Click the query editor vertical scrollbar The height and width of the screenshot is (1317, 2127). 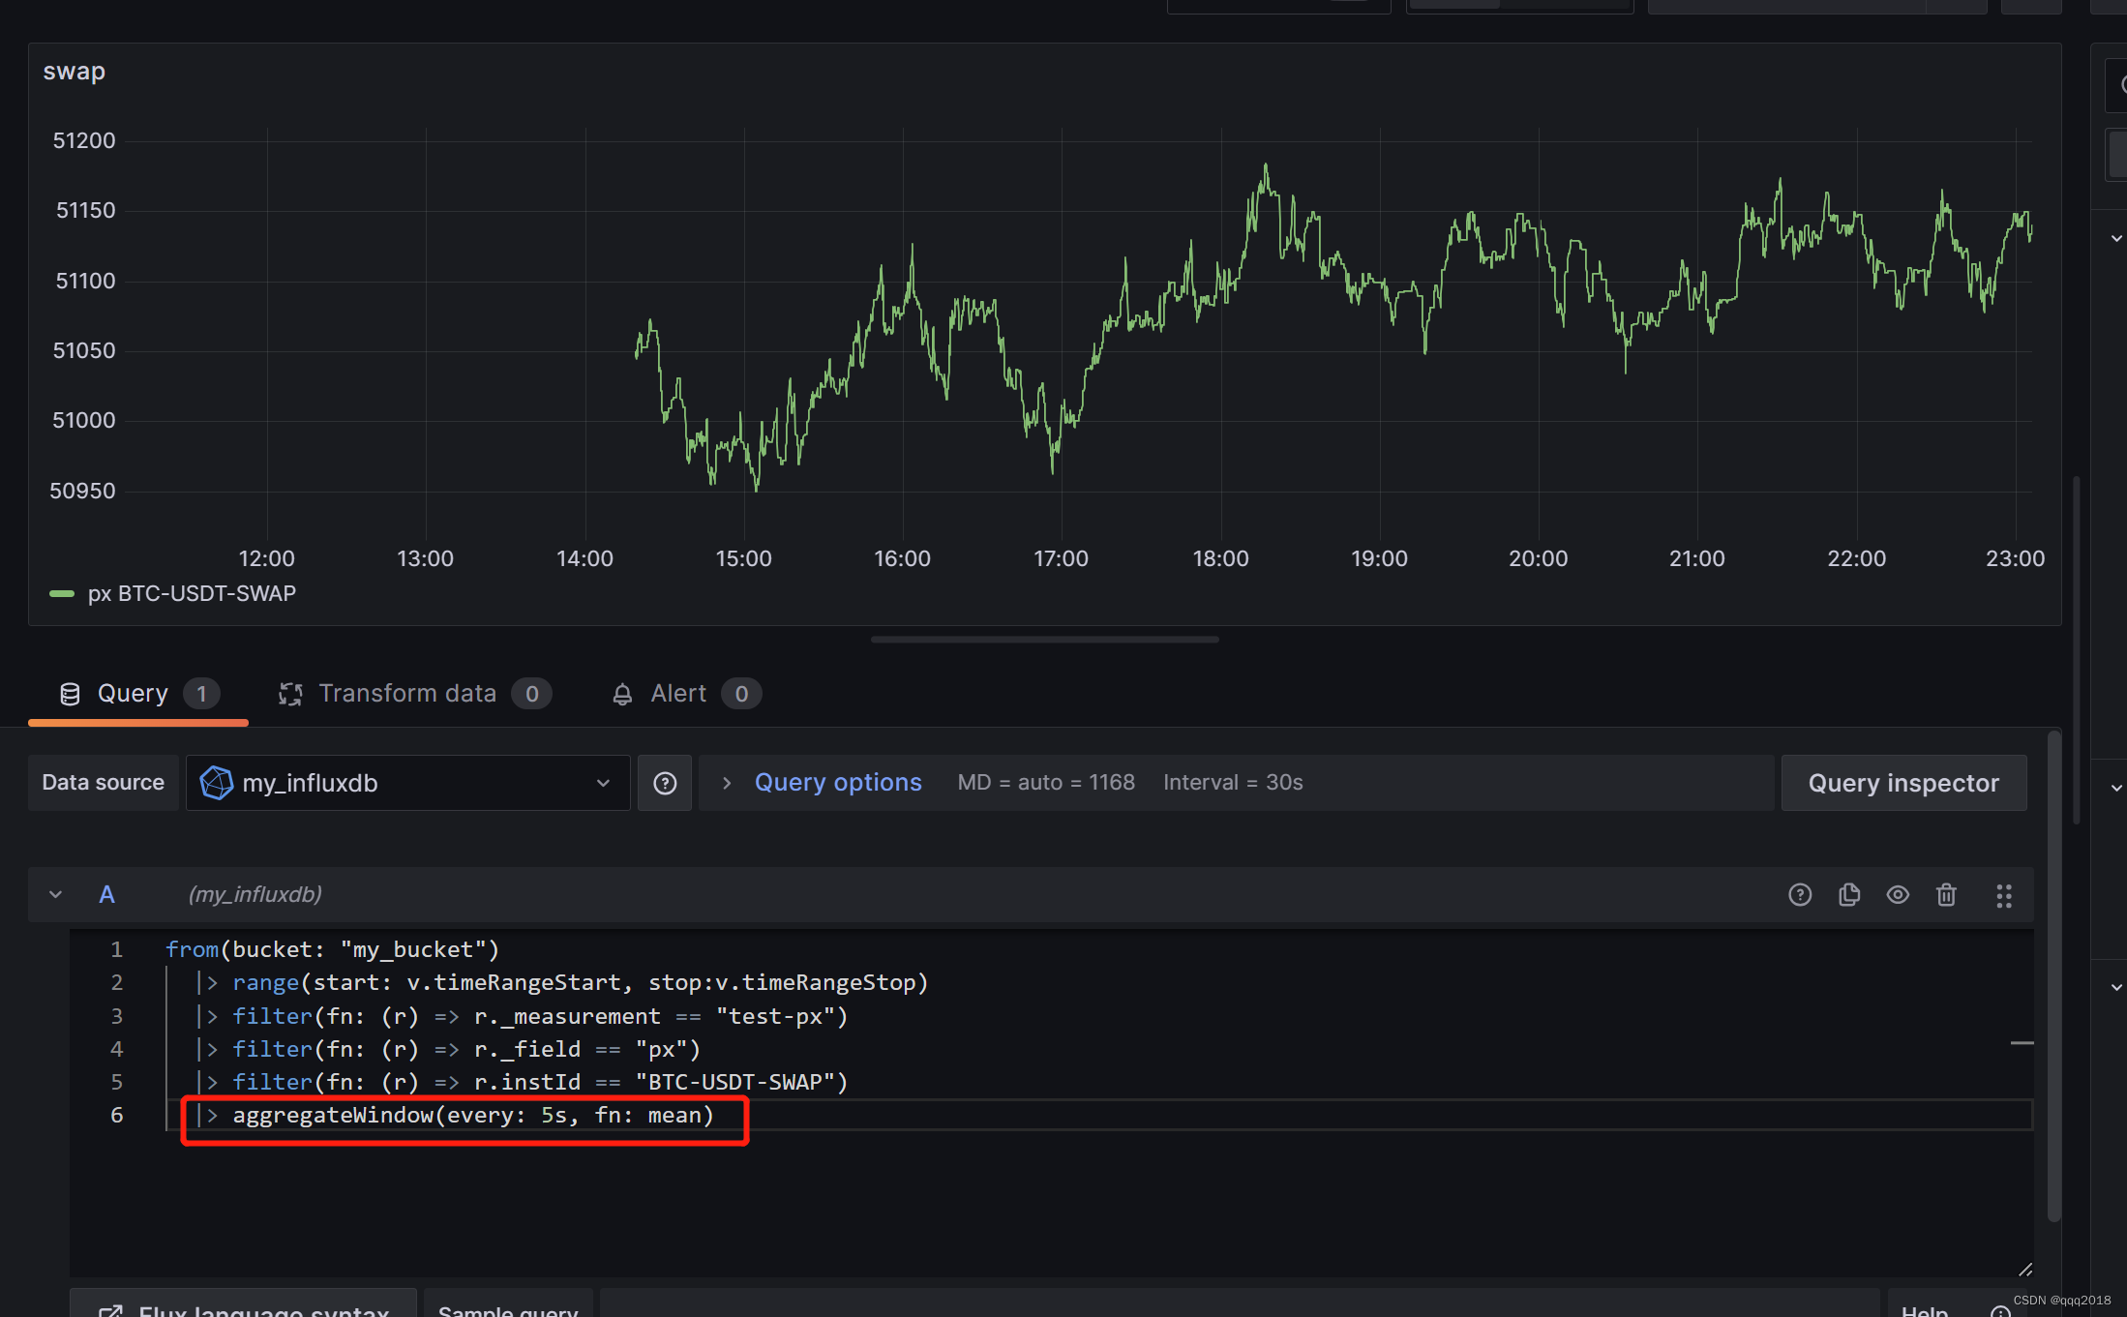(2053, 975)
